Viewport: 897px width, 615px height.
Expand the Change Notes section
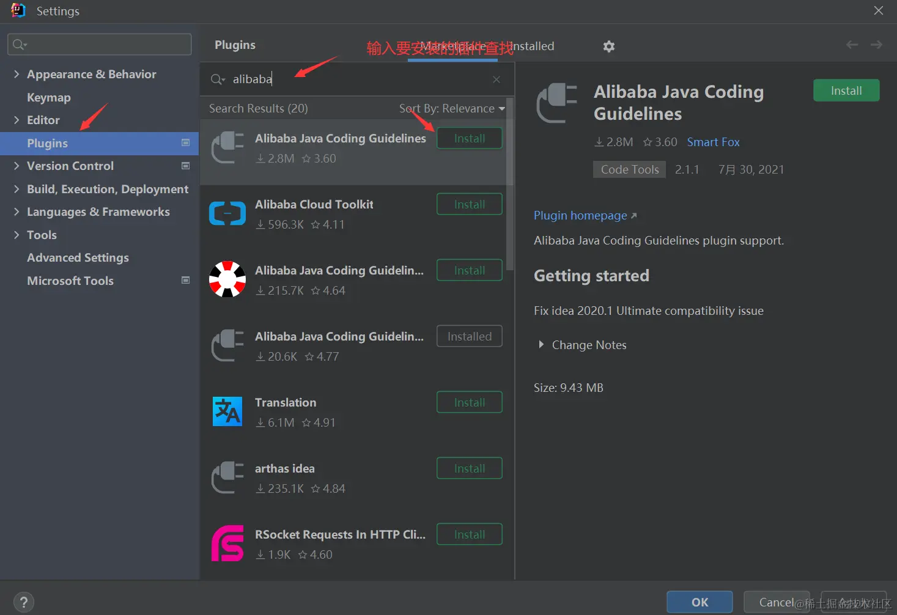(x=541, y=345)
